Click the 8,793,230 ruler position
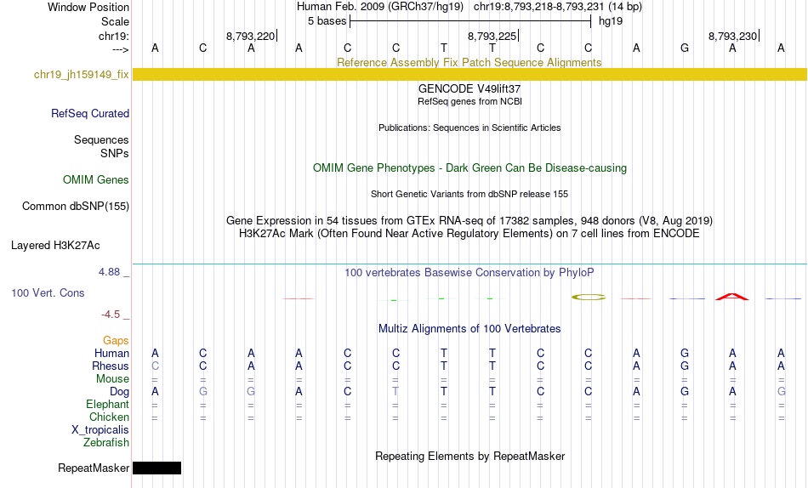This screenshot has height=488, width=808. pyautogui.click(x=732, y=36)
